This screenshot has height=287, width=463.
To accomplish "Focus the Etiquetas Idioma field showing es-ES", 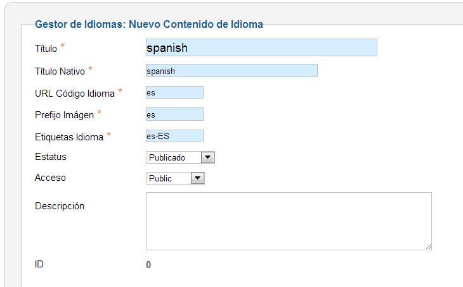I will pyautogui.click(x=174, y=136).
